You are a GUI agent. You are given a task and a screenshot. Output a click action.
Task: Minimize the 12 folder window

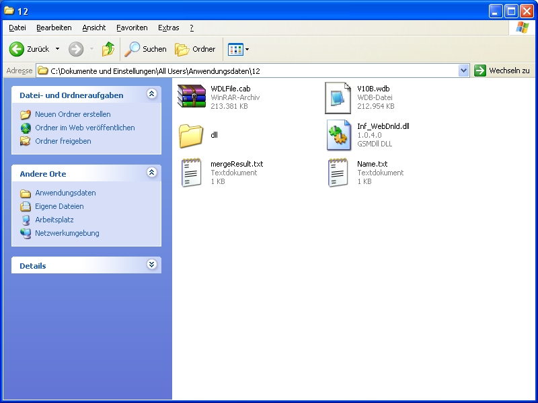[495, 11]
